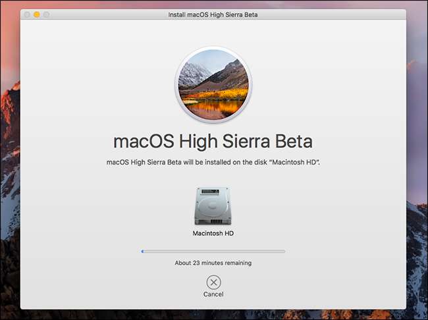This screenshot has width=428, height=320.
Task: Click the large "macOS High Sierra Beta" heading
Action: point(213,142)
